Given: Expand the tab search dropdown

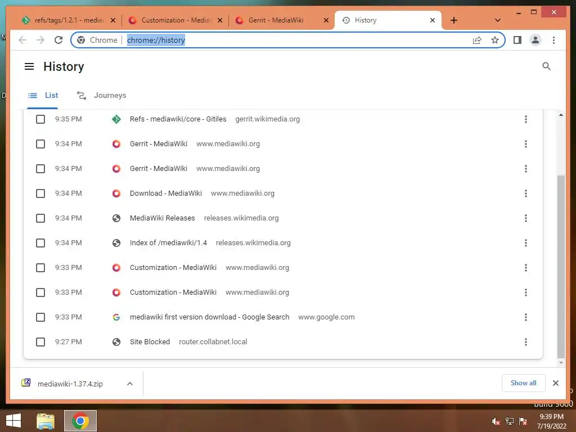Looking at the screenshot, I should 497,20.
